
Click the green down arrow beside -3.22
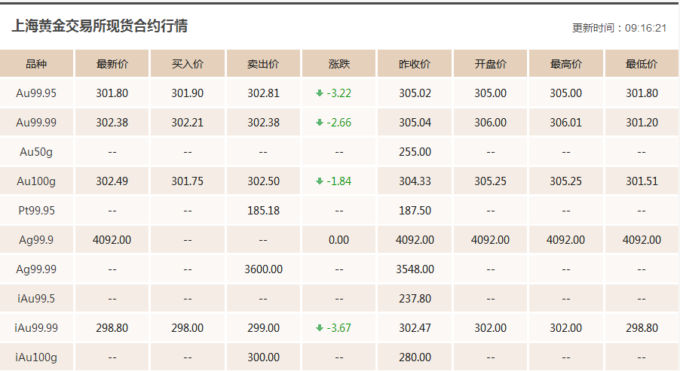tap(320, 93)
